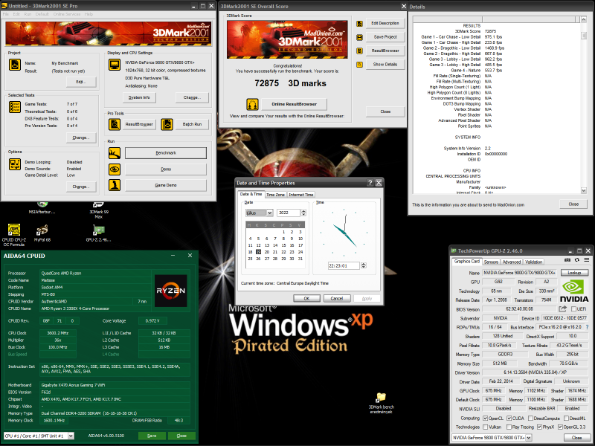595x446 pixels.
Task: Click the year field showing 2022
Action: click(x=289, y=213)
